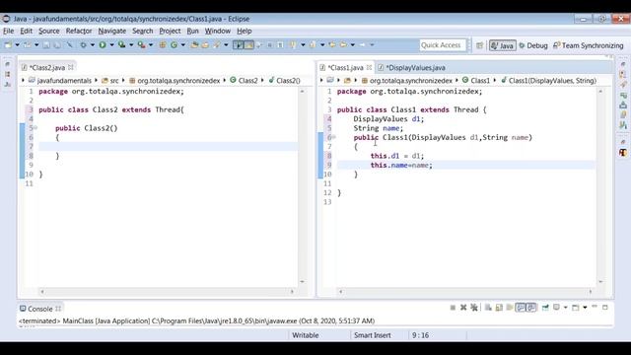Click javafundamentals in left breadcrumb
The height and width of the screenshot is (355, 631).
pos(64,81)
